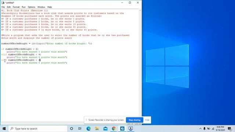Open network status tray icon

coord(213,129)
